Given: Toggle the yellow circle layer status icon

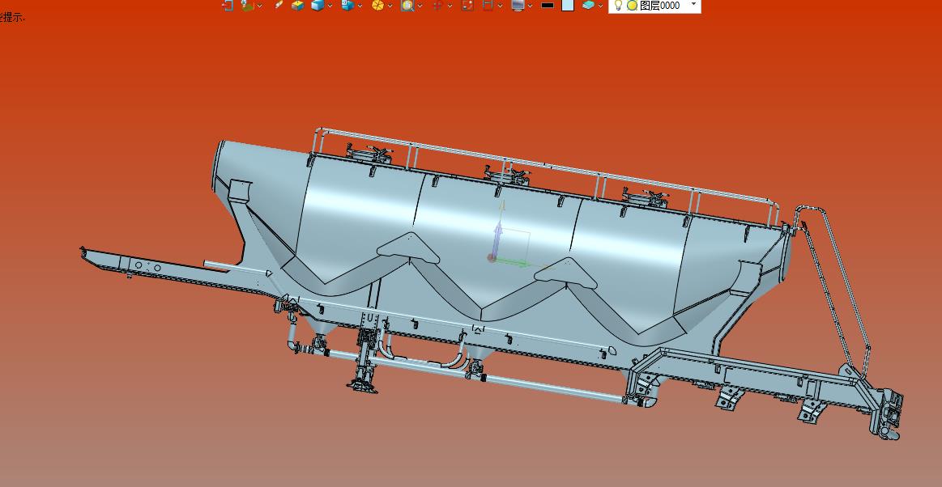Looking at the screenshot, I should pyautogui.click(x=632, y=6).
